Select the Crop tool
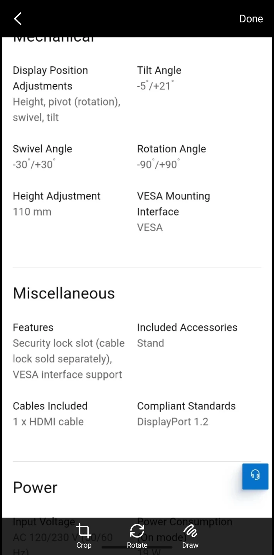This screenshot has width=274, height=555. point(84,535)
